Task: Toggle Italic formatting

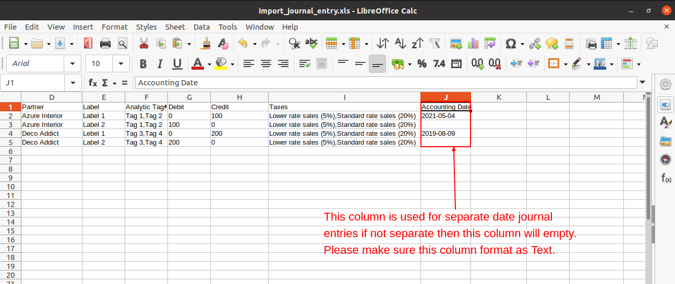Action: tap(160, 63)
